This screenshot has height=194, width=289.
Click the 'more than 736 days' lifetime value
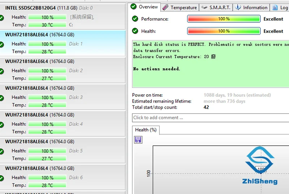click(x=224, y=101)
